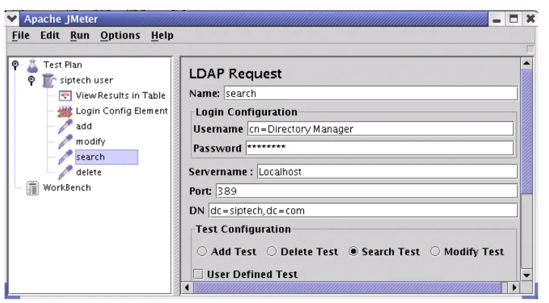Click the siptech user thread group icon
The image size is (549, 303).
[49, 80]
